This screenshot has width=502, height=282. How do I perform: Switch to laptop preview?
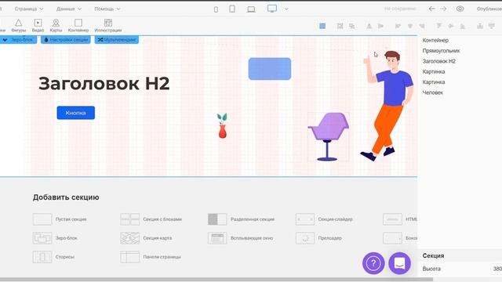tap(251, 9)
